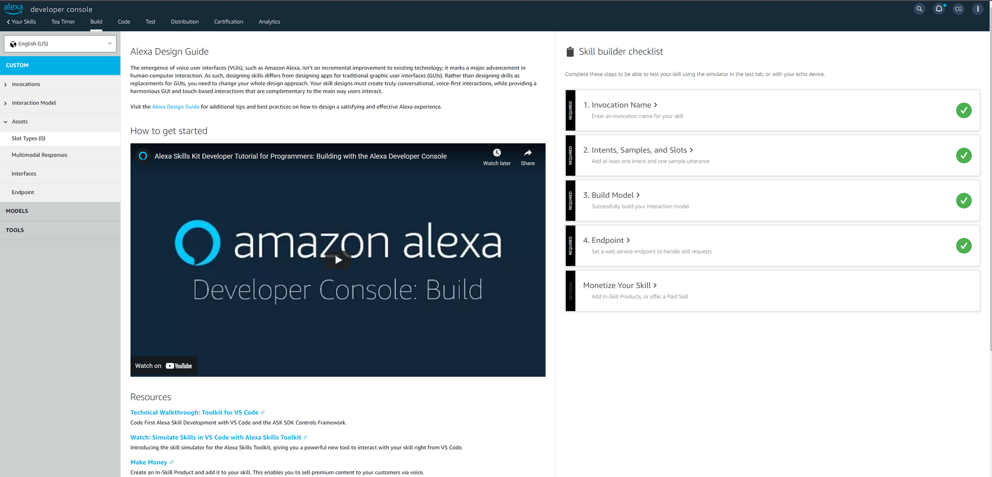Open Technical Walkthrough: Toolkit for VS Code

(x=194, y=413)
